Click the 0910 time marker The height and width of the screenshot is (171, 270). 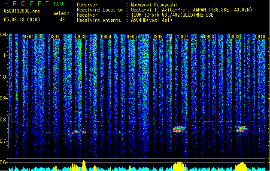pyautogui.click(x=260, y=37)
